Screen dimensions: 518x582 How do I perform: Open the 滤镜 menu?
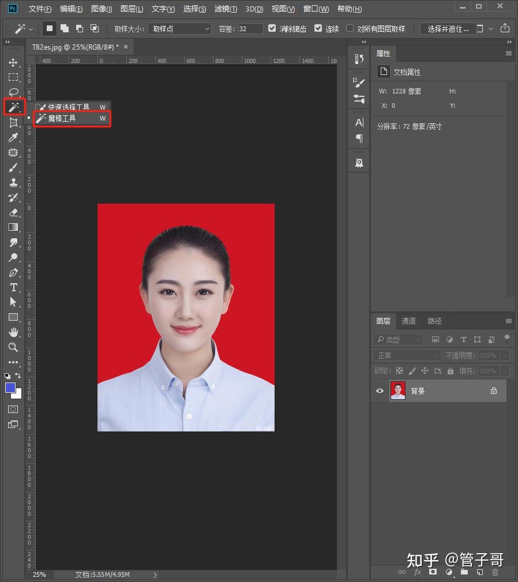[x=226, y=9]
